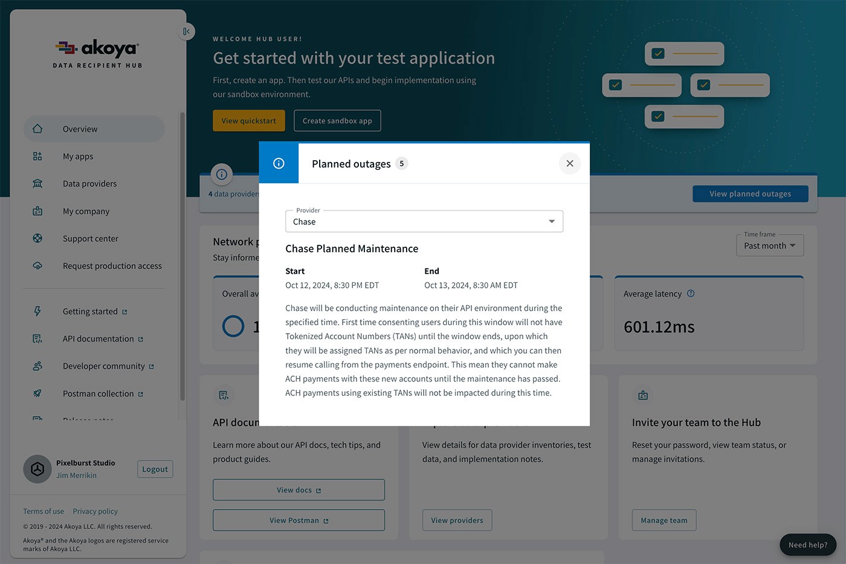Viewport: 846px width, 564px height.
Task: Click the Request production access cloud icon
Action: [37, 265]
